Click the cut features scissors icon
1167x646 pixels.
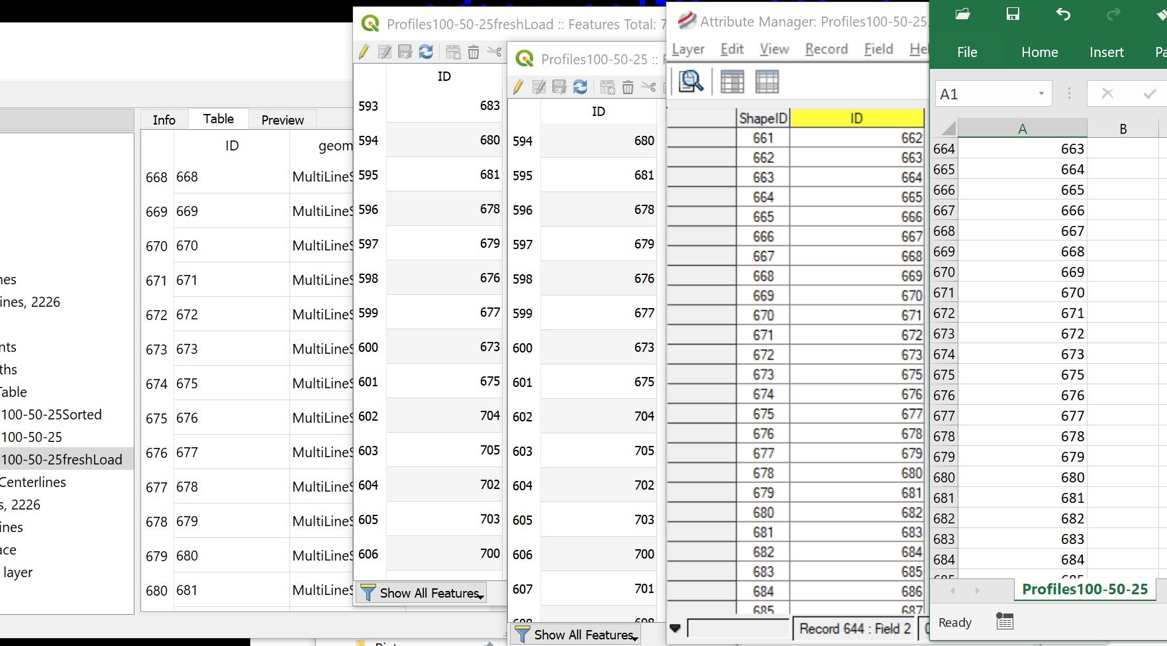pos(495,52)
